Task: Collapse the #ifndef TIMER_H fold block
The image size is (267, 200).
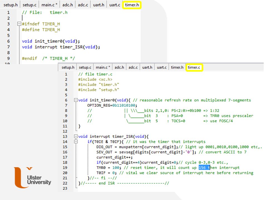Action: point(19,24)
